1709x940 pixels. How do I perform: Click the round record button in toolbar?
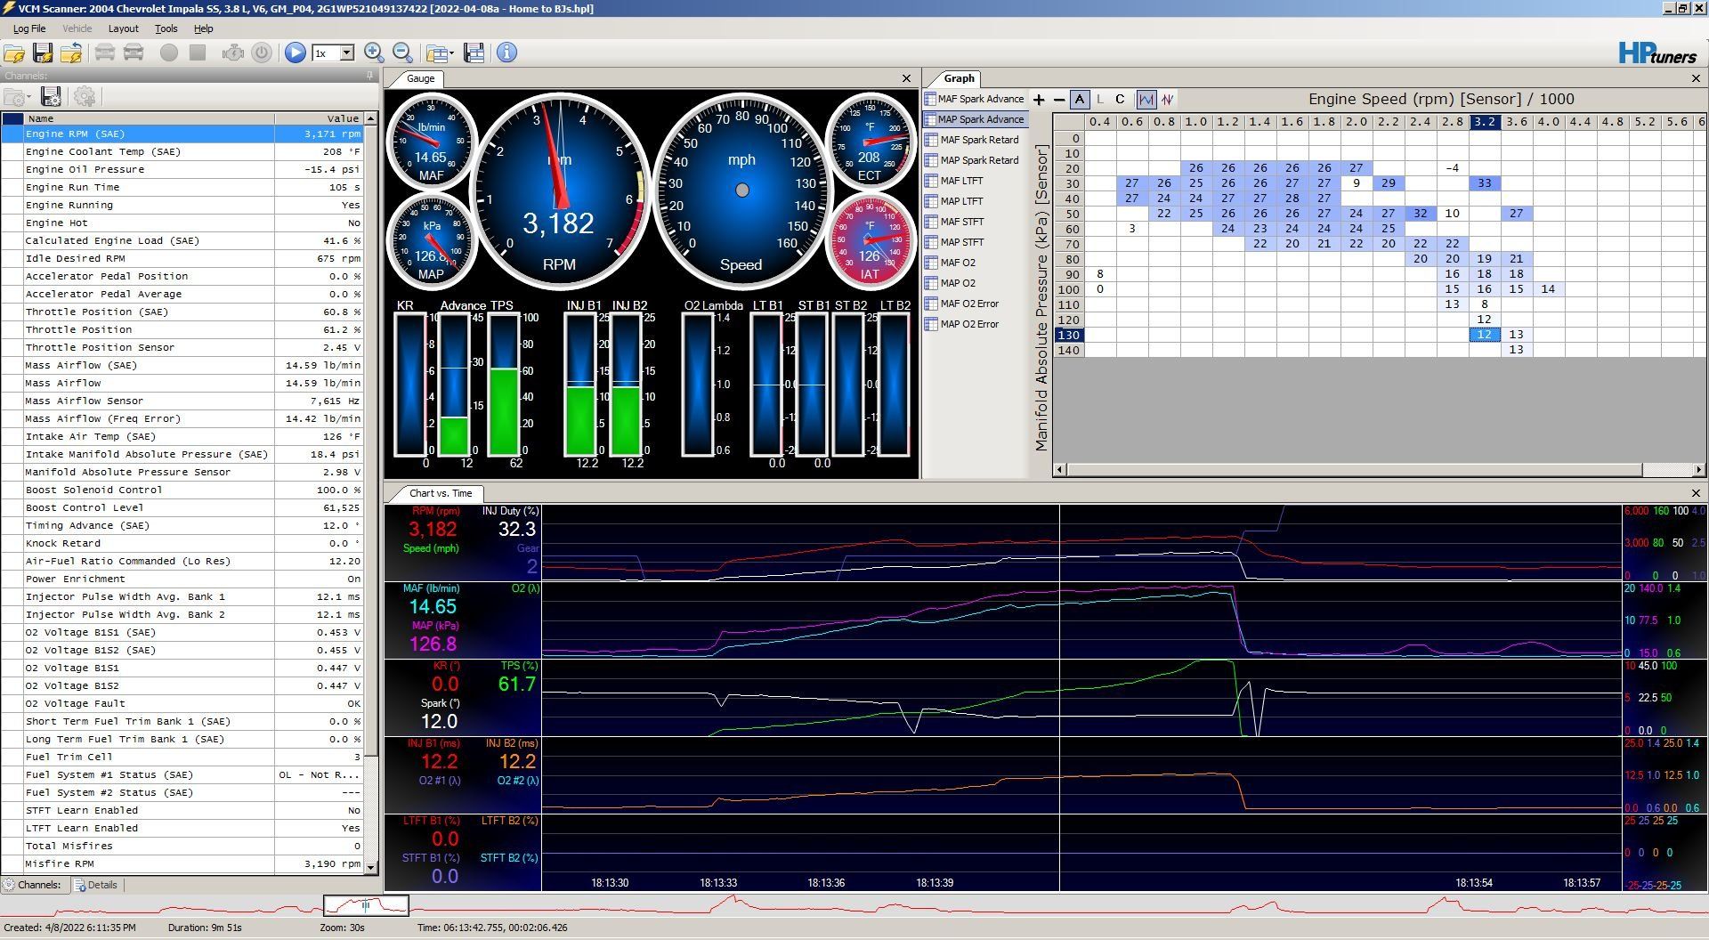(169, 53)
